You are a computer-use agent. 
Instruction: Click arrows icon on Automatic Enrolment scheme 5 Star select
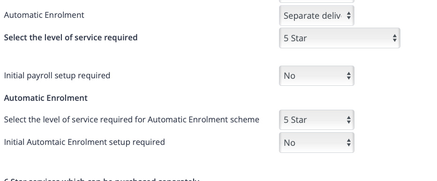[x=349, y=120]
